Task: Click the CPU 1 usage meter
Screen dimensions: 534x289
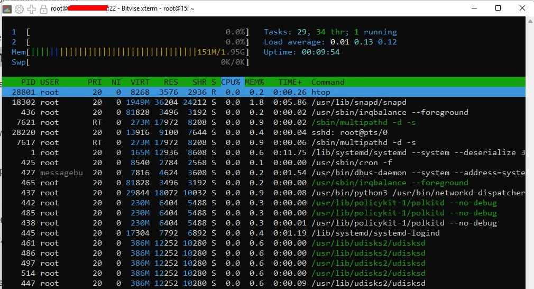Action: click(130, 32)
